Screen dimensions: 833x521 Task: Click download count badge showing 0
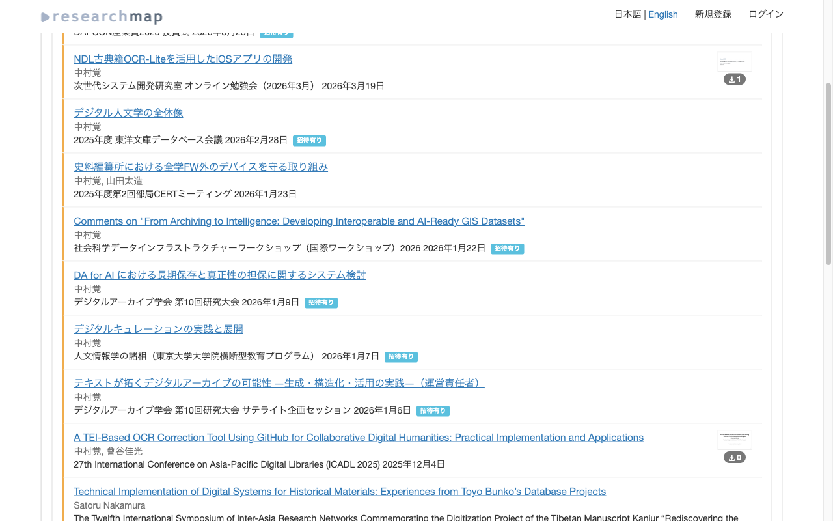[735, 458]
